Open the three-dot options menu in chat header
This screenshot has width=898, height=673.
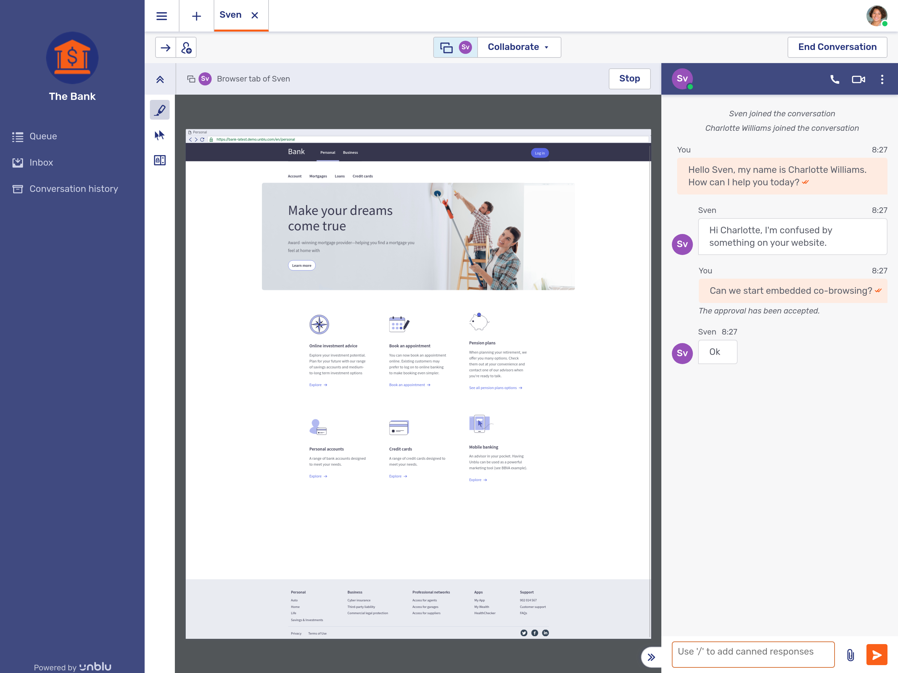[882, 79]
